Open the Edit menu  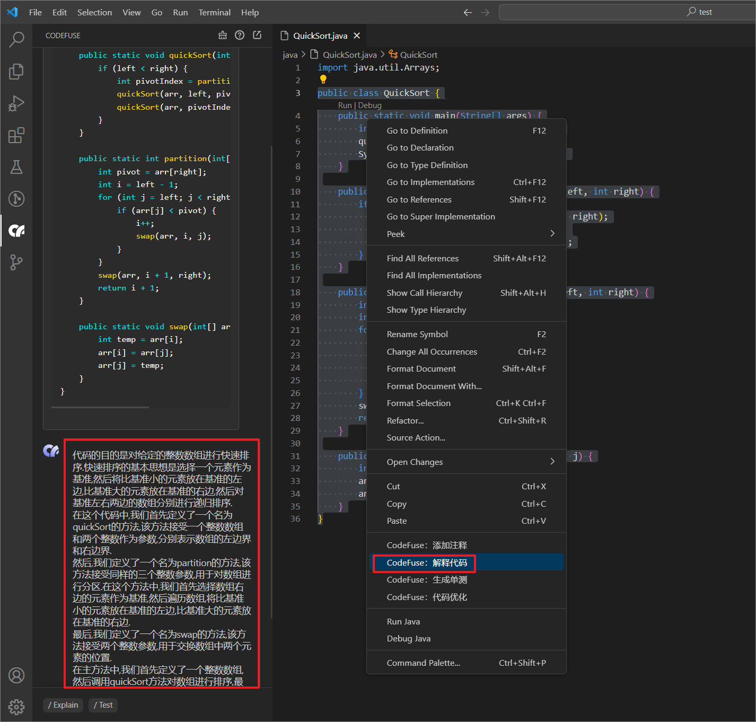pyautogui.click(x=60, y=12)
